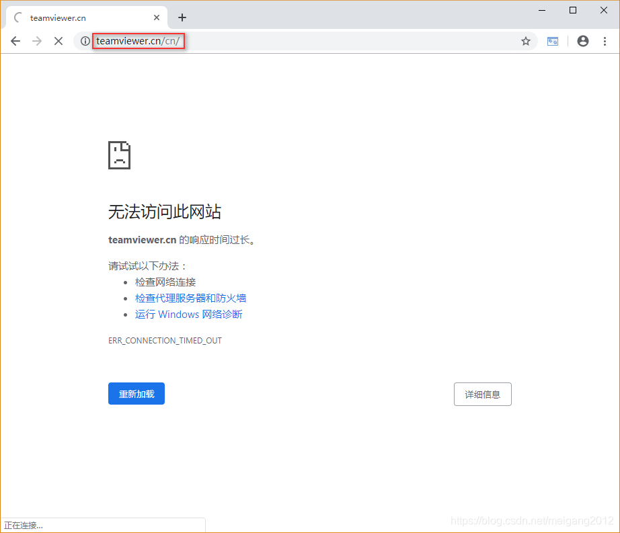This screenshot has width=620, height=533.
Task: Open 详细信息 details button
Action: [482, 394]
